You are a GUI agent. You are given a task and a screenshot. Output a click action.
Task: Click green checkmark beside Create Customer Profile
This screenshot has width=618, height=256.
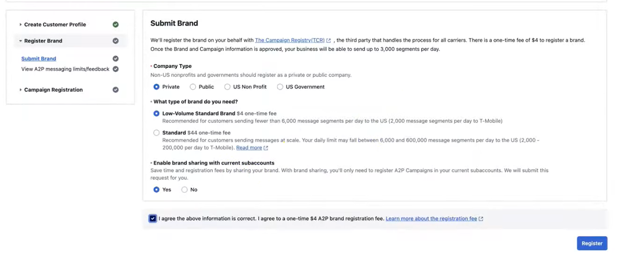115,24
